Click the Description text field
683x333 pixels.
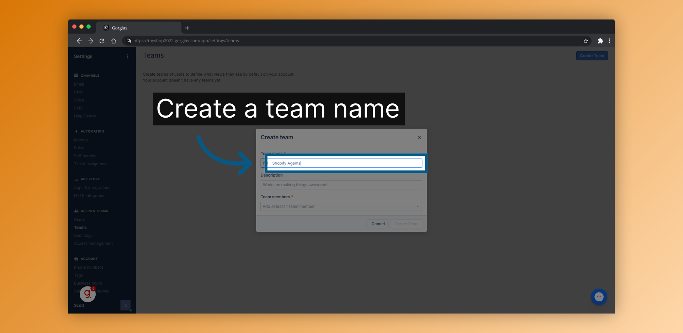click(x=341, y=185)
